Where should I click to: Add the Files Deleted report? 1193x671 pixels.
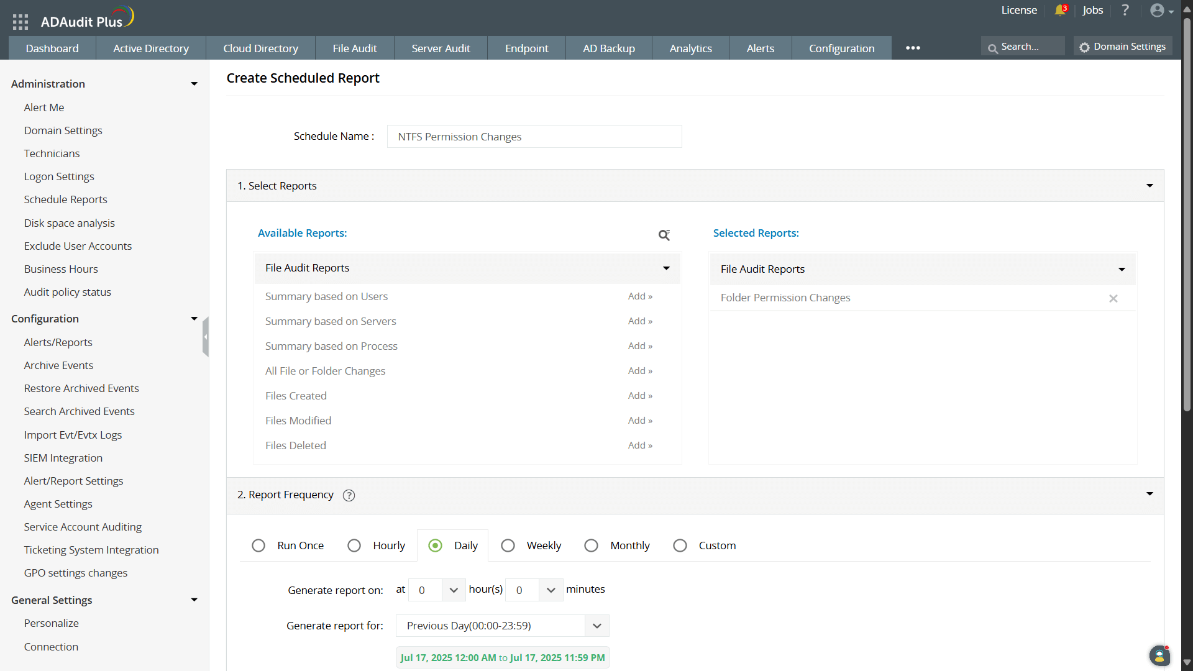coord(639,445)
